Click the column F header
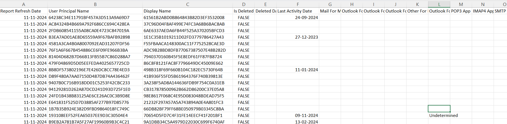The height and width of the screenshot is (124, 507). pyautogui.click(x=298, y=4)
